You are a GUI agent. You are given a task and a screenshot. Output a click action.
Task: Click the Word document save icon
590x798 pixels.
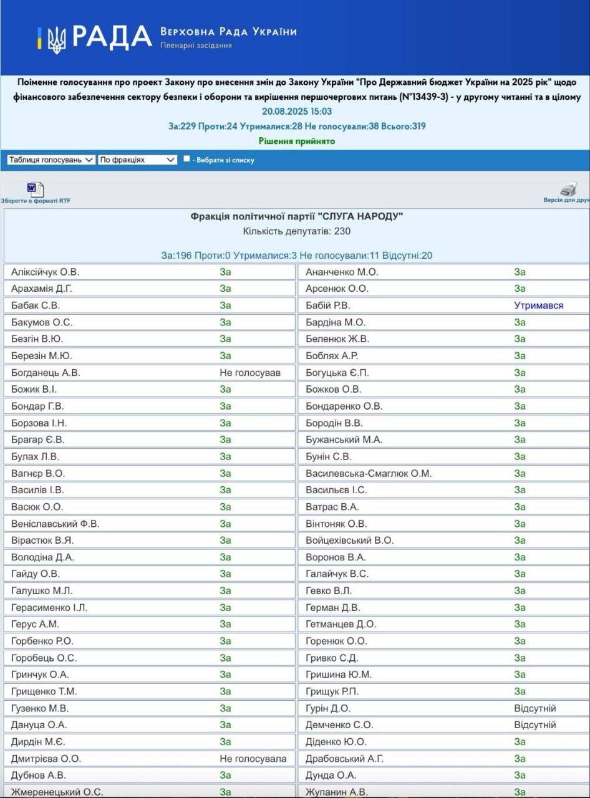pos(35,190)
